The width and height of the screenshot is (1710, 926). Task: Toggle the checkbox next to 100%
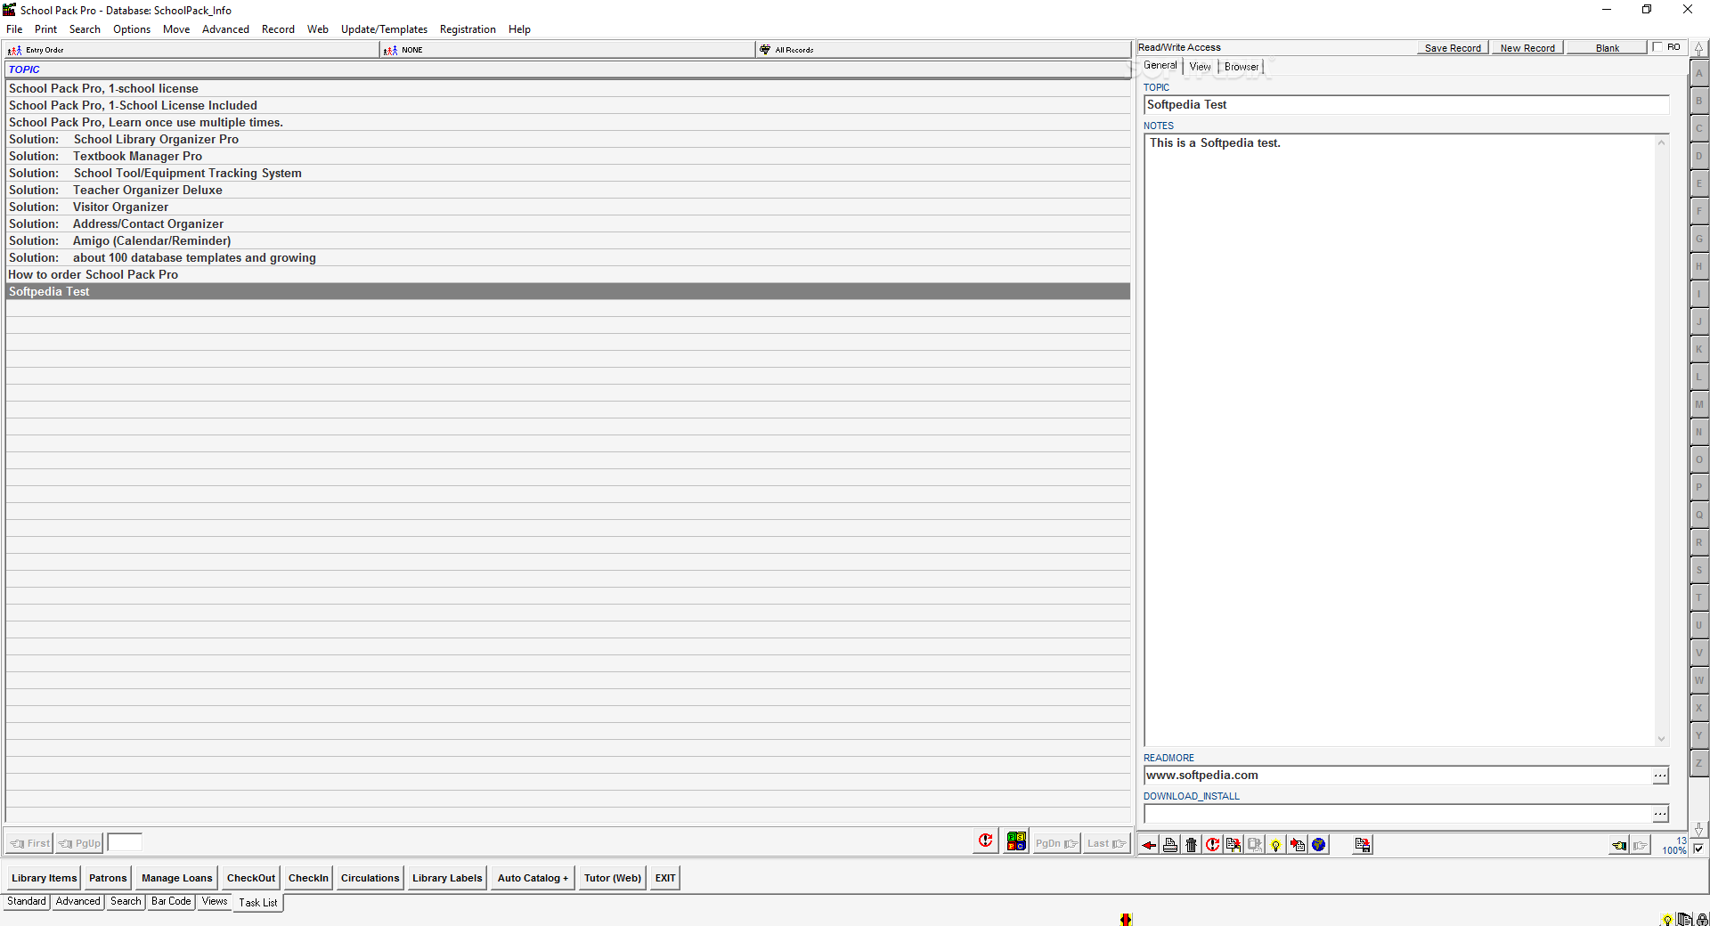[1698, 849]
